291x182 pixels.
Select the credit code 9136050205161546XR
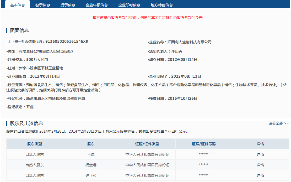(x=67, y=41)
